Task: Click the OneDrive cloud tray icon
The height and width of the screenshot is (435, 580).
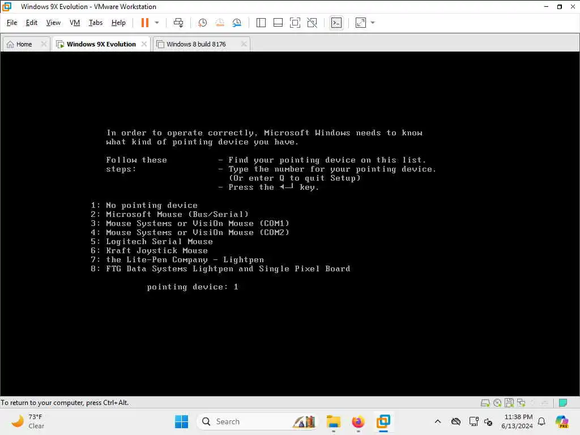Action: click(x=456, y=421)
